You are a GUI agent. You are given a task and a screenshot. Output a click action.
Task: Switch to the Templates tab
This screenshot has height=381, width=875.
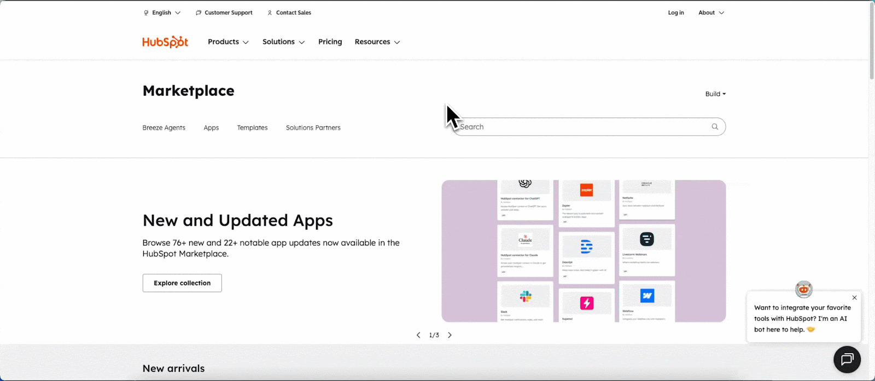click(252, 127)
